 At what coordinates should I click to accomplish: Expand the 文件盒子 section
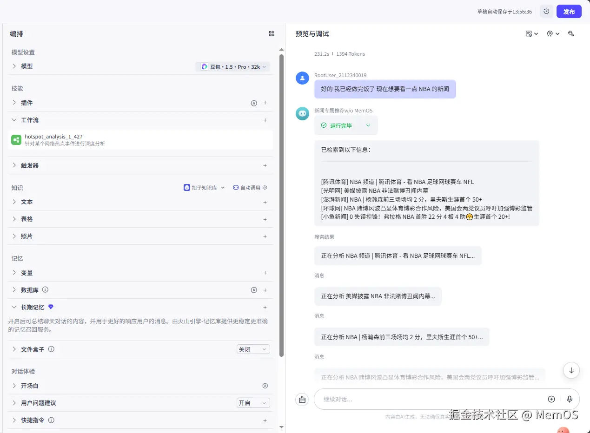(x=14, y=349)
